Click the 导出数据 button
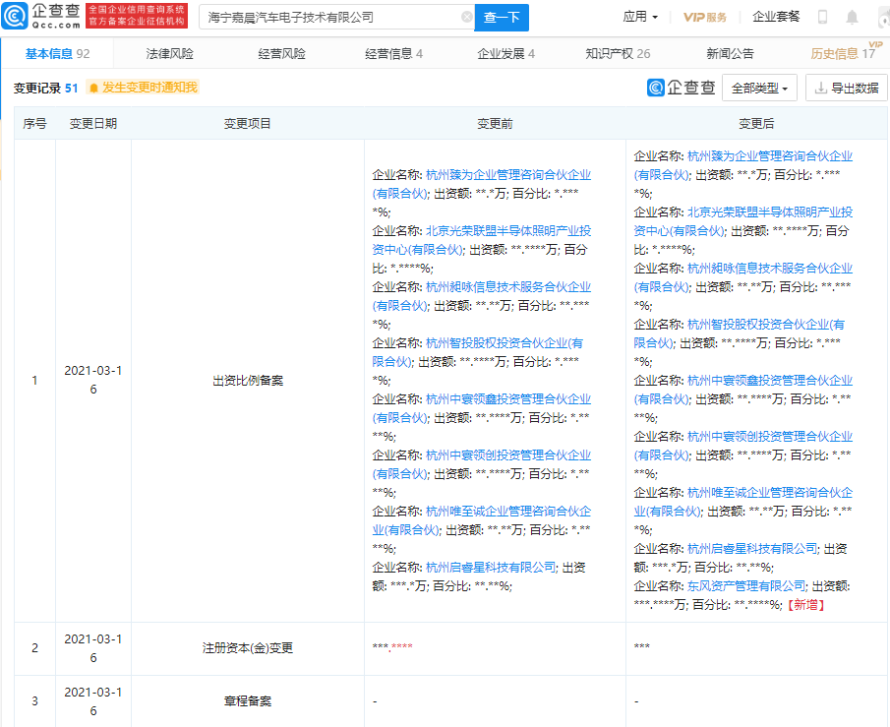This screenshot has width=890, height=727. pos(847,88)
